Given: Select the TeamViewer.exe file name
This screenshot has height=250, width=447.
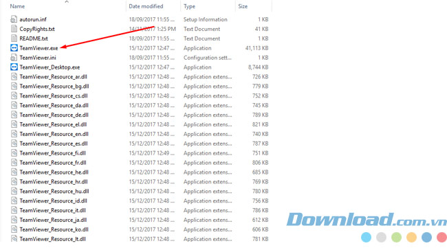Looking at the screenshot, I should click(39, 48).
